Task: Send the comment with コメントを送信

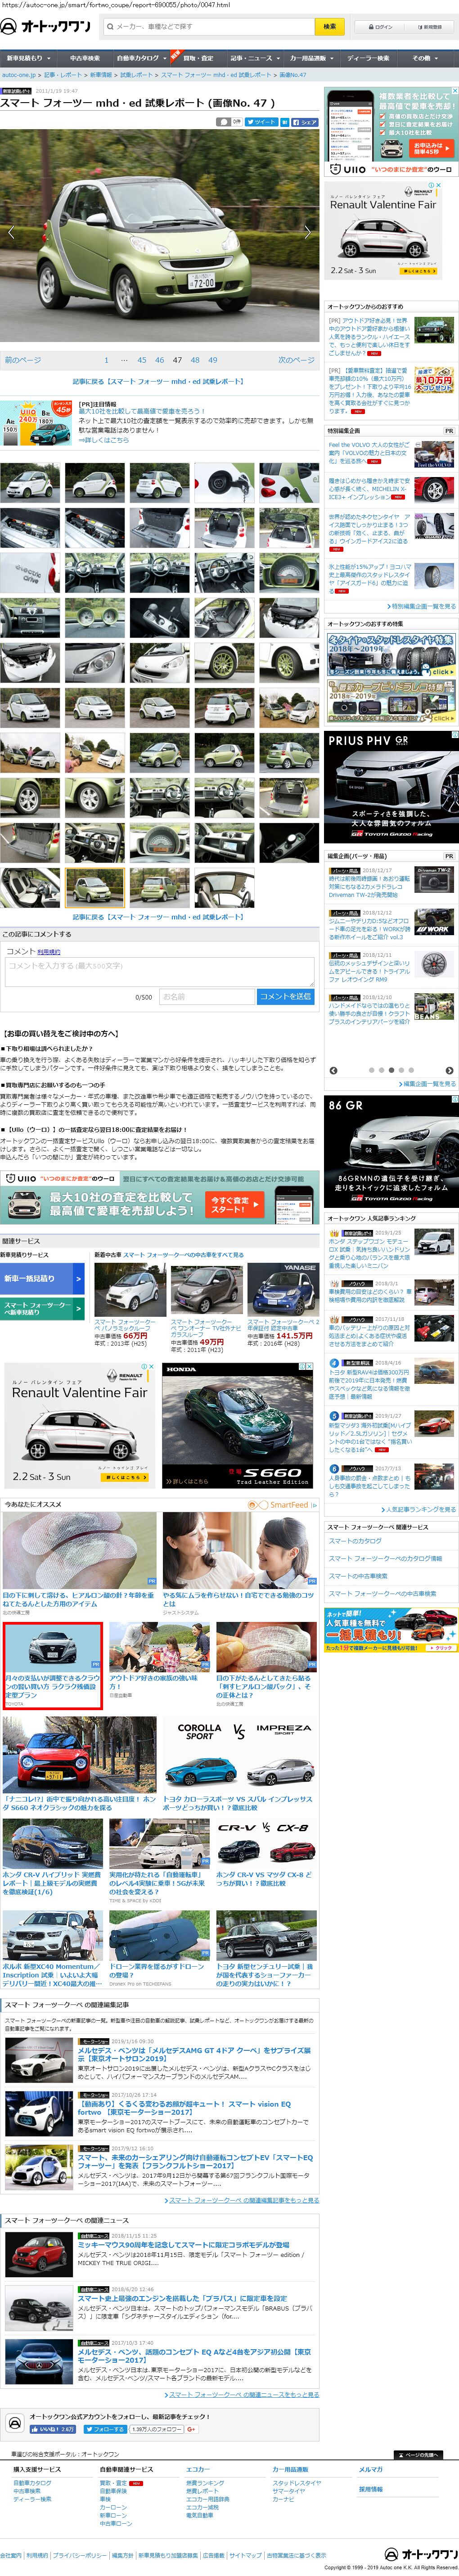Action: pyautogui.click(x=286, y=997)
